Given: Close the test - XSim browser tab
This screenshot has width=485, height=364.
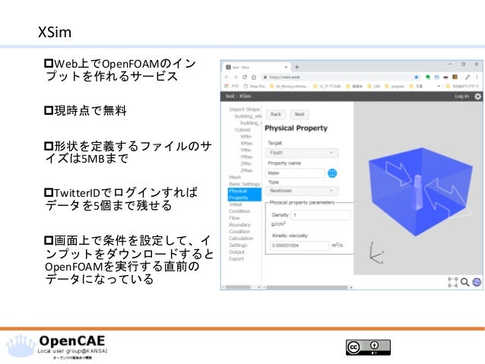Looking at the screenshot, I should [286, 67].
